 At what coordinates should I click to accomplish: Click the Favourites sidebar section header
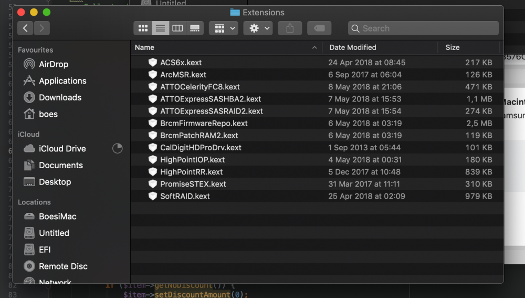[36, 50]
